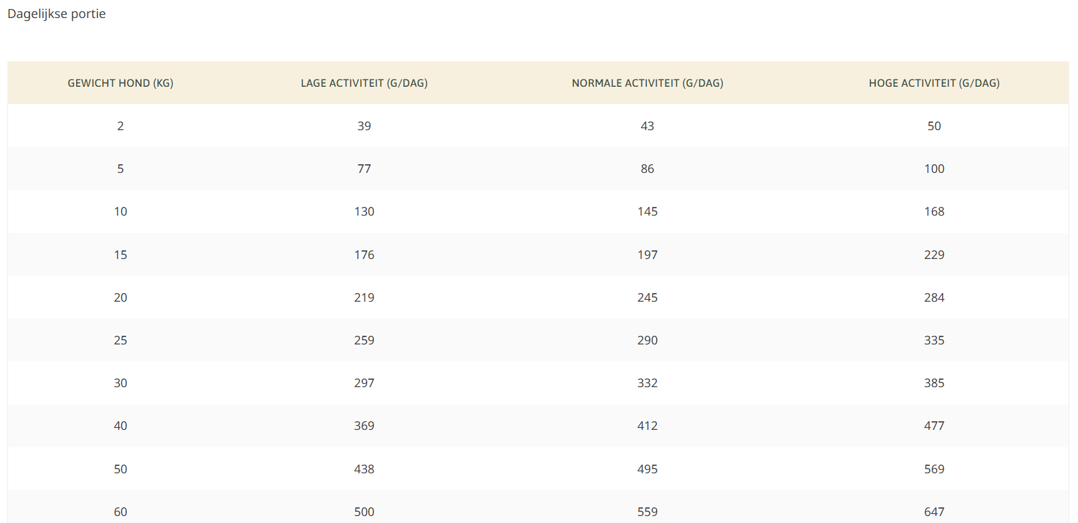
Task: Select the 20 kg weight cell
Action: (120, 298)
